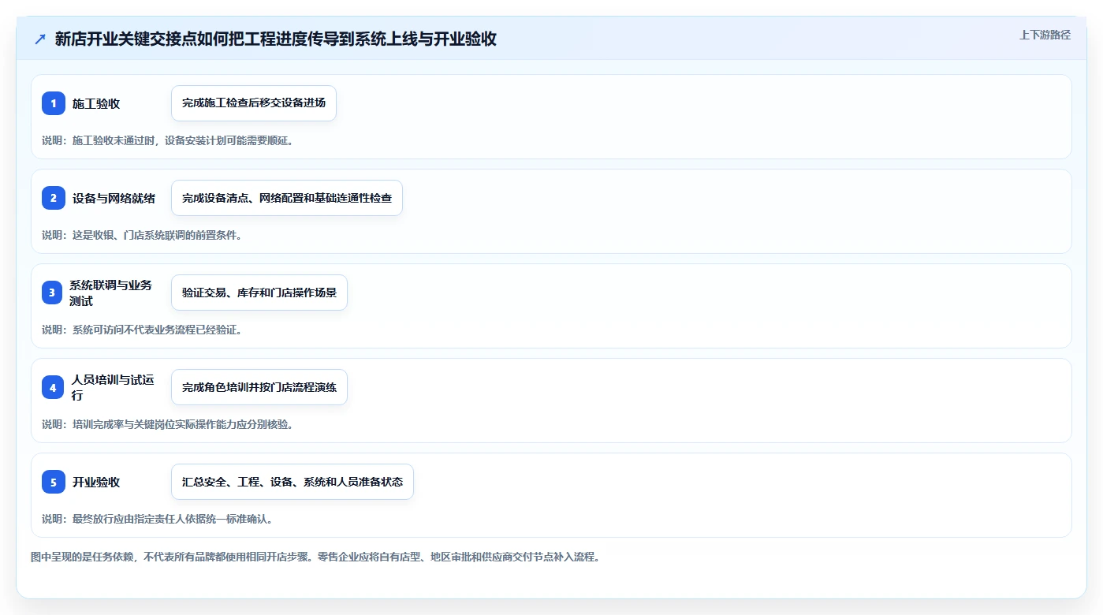Click the step 4 number badge

coord(54,387)
